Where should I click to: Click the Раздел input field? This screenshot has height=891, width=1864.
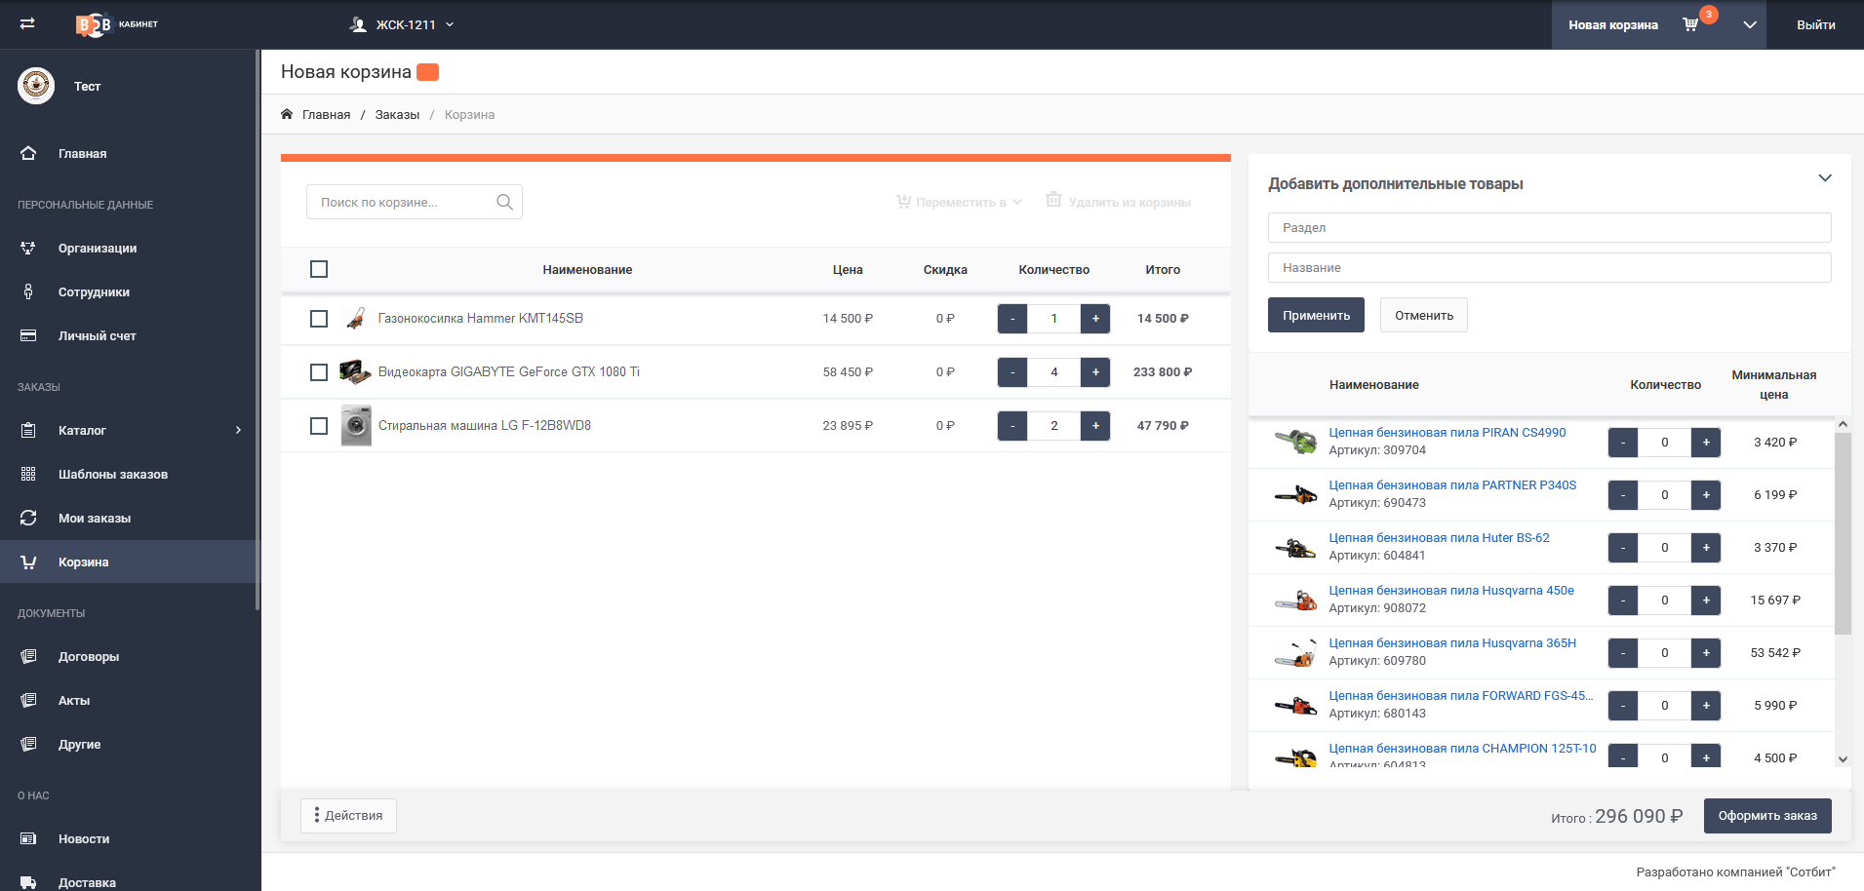(1548, 227)
